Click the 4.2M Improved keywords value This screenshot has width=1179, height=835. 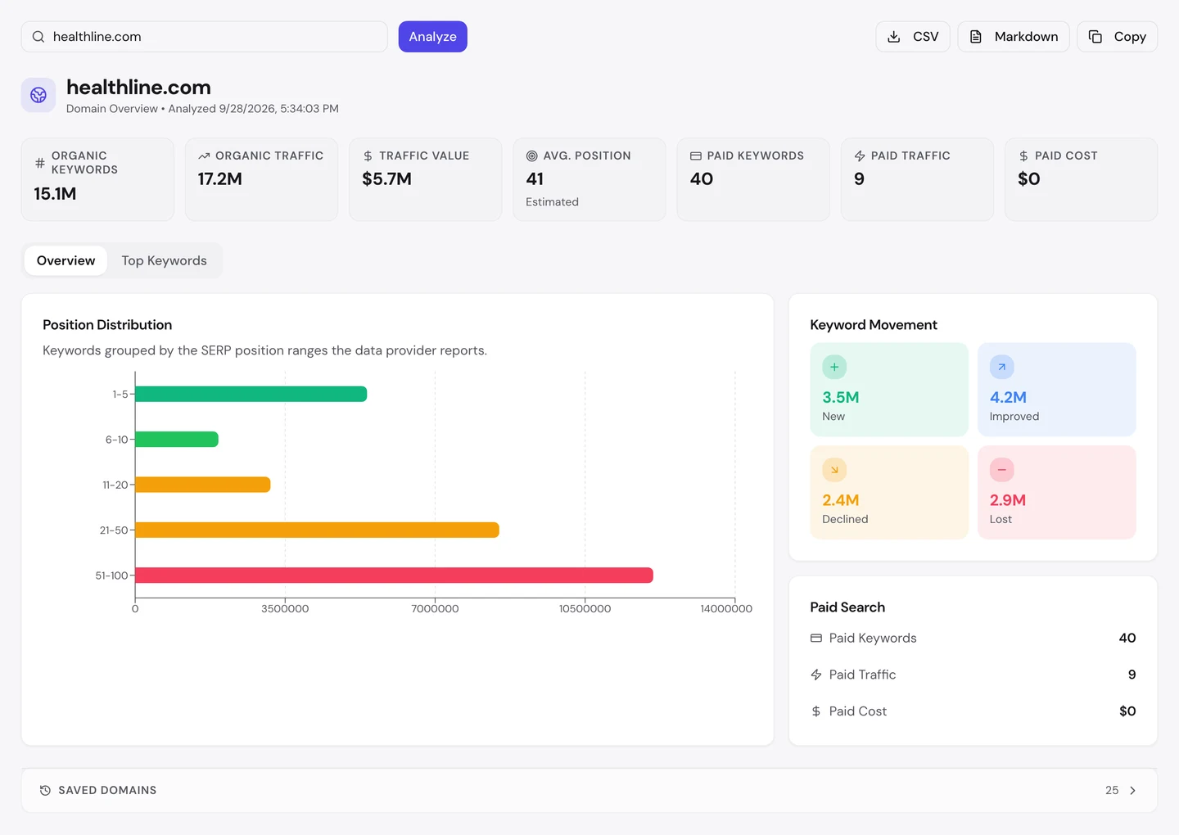pos(1008,397)
